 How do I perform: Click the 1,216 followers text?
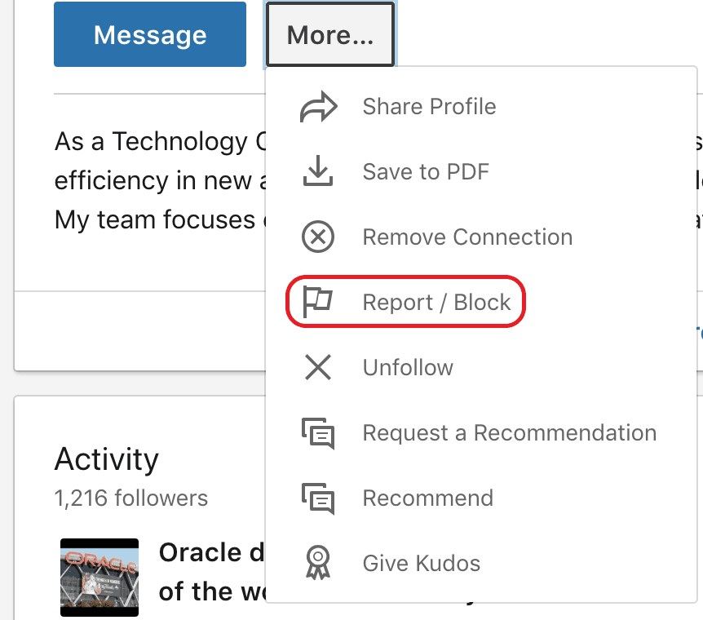coord(130,498)
